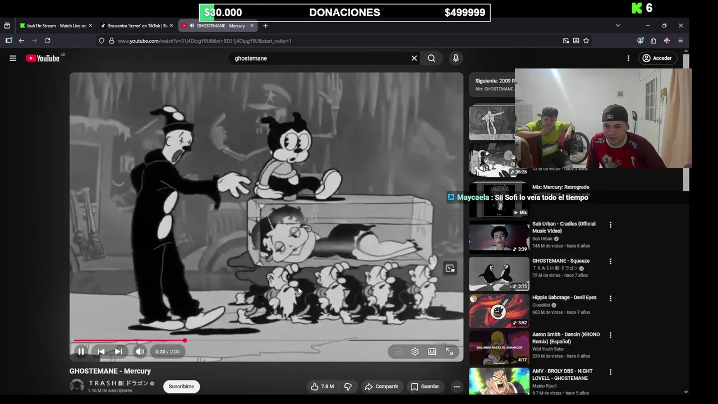The width and height of the screenshot is (718, 404).
Task: Open the browser application menu
Action: point(680,40)
